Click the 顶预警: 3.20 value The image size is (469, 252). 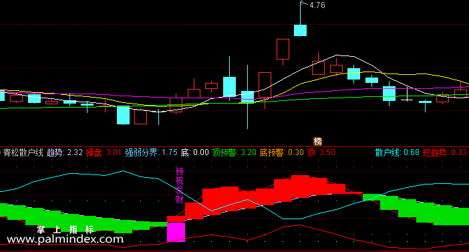(x=234, y=152)
